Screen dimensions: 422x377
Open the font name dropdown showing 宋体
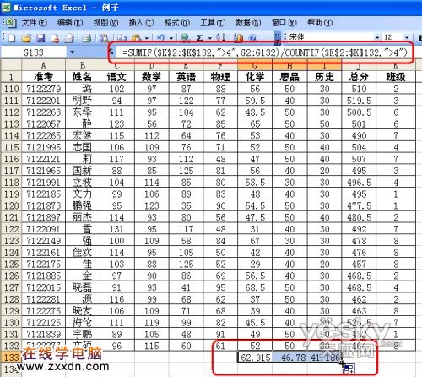coord(377,37)
